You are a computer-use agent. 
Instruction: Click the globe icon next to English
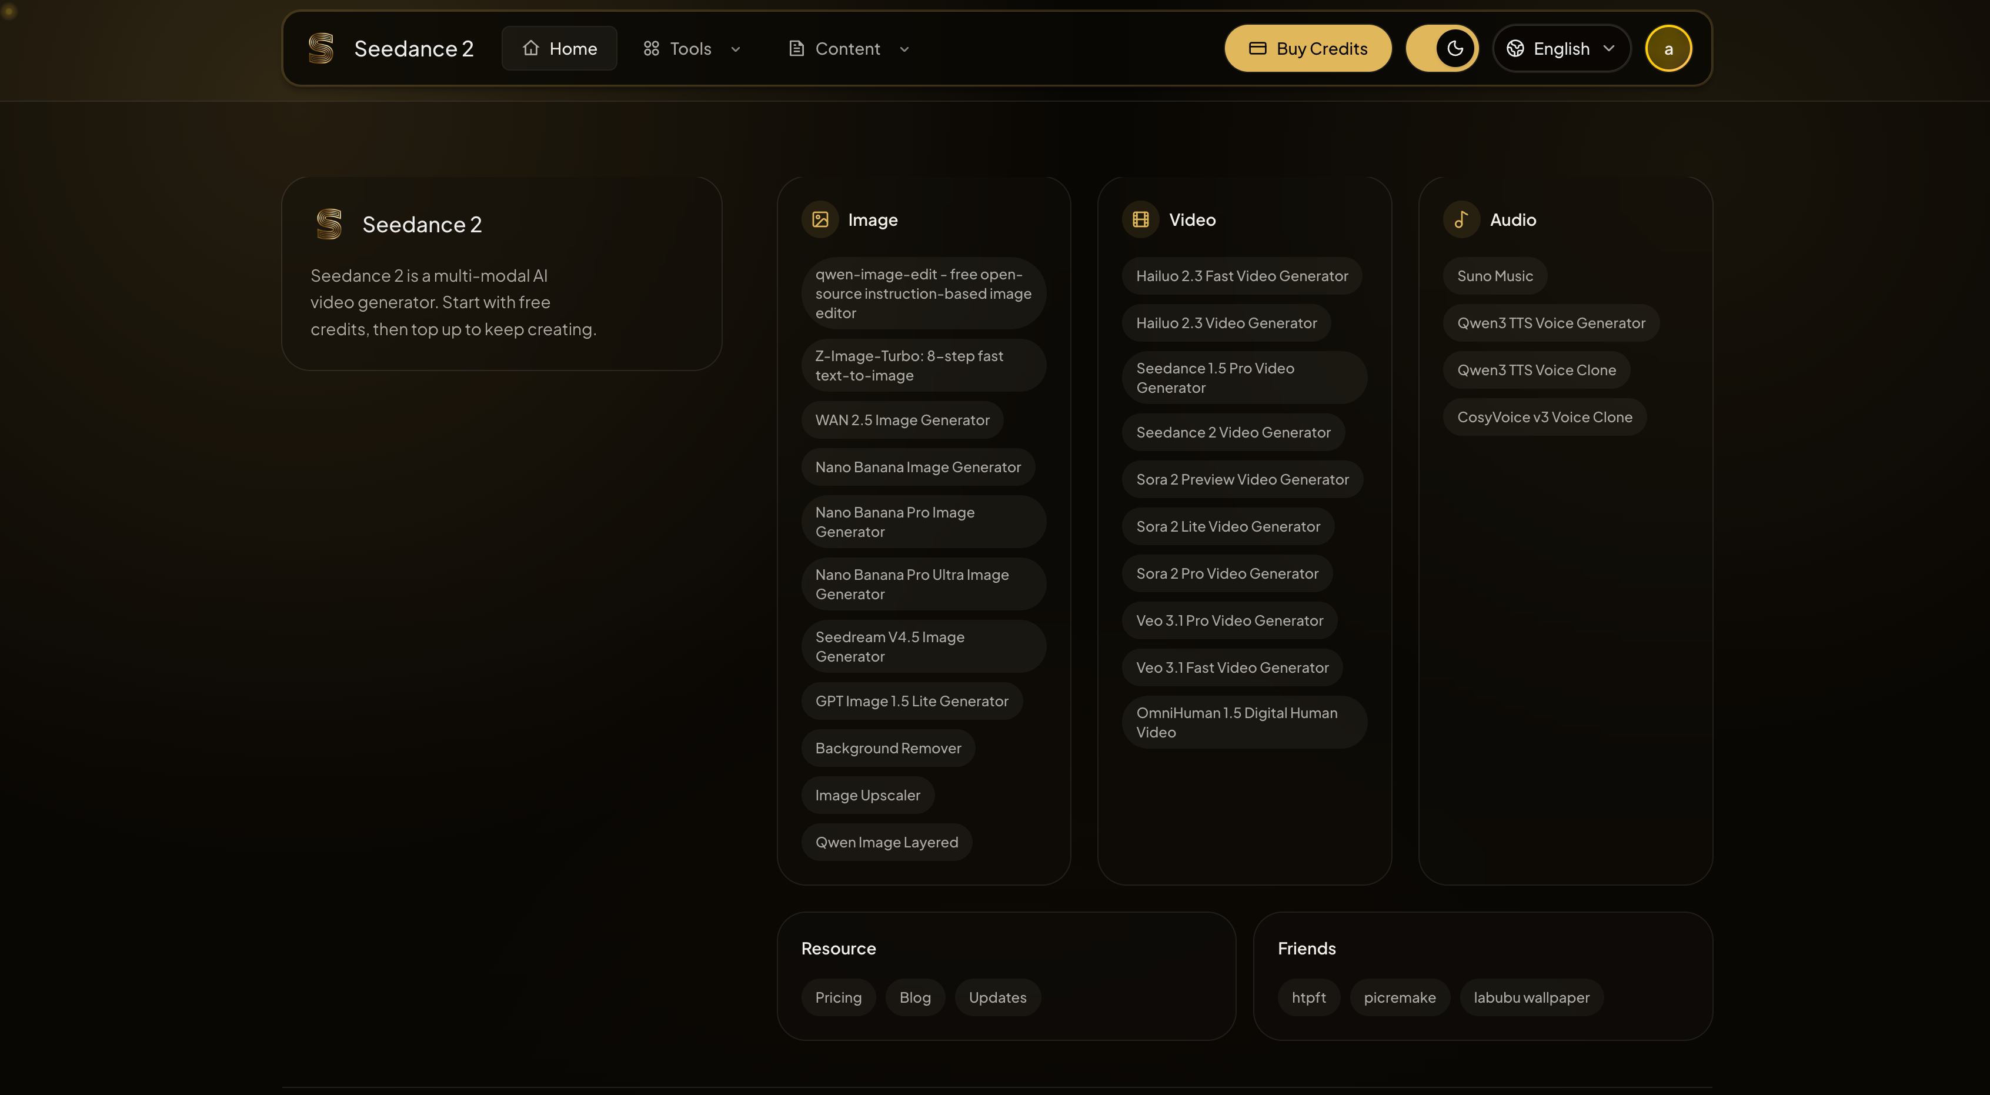pos(1515,48)
